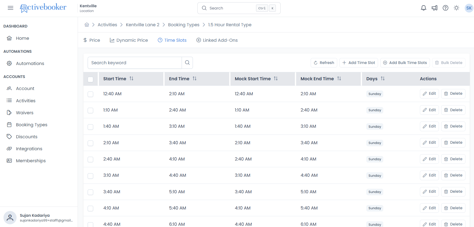The height and width of the screenshot is (227, 474).
Task: Check the 3:40 AM start time row
Action: pyautogui.click(x=90, y=192)
